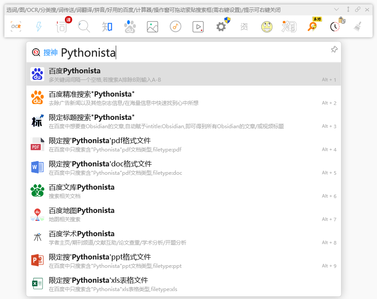Click description text 搜索相关文档
Screen dimensions: 377x299
click(x=64, y=196)
